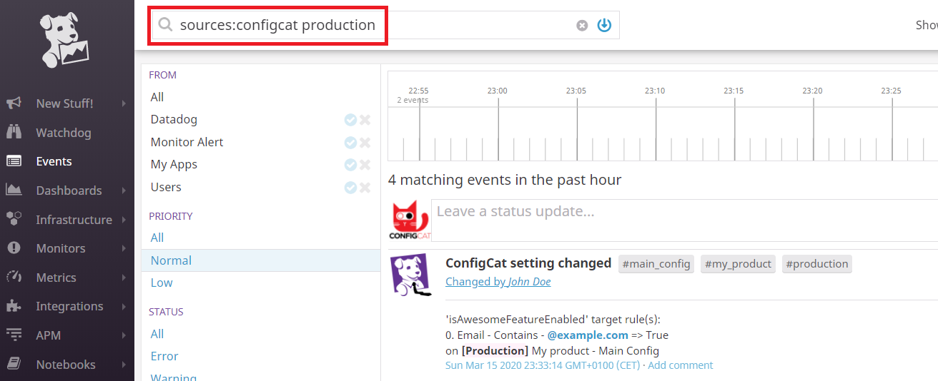
Task: Click the Datadog event avatar thumbnail
Action: pyautogui.click(x=410, y=275)
